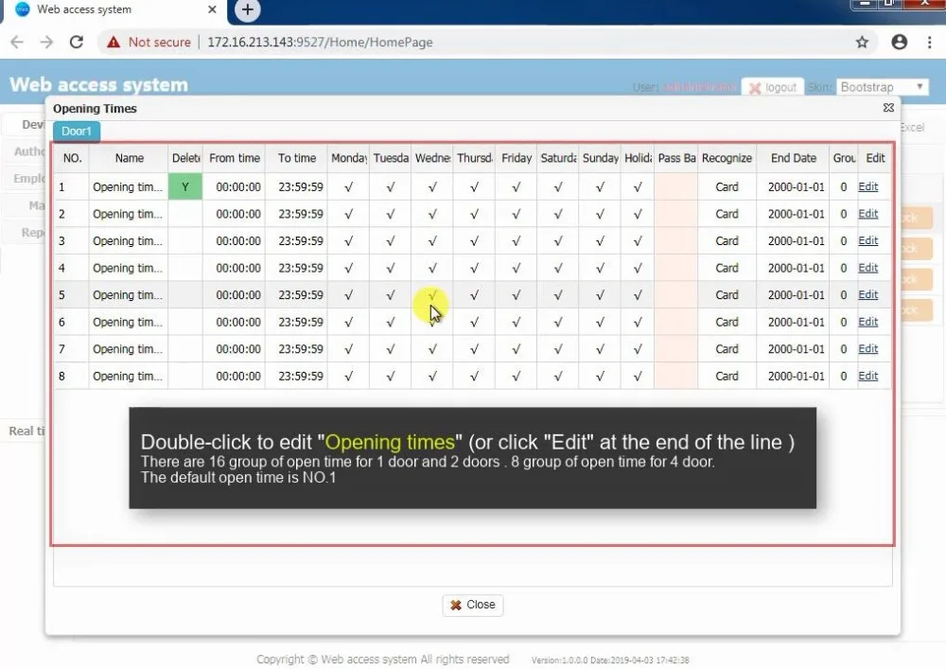Click the Pass Ba column header

676,158
